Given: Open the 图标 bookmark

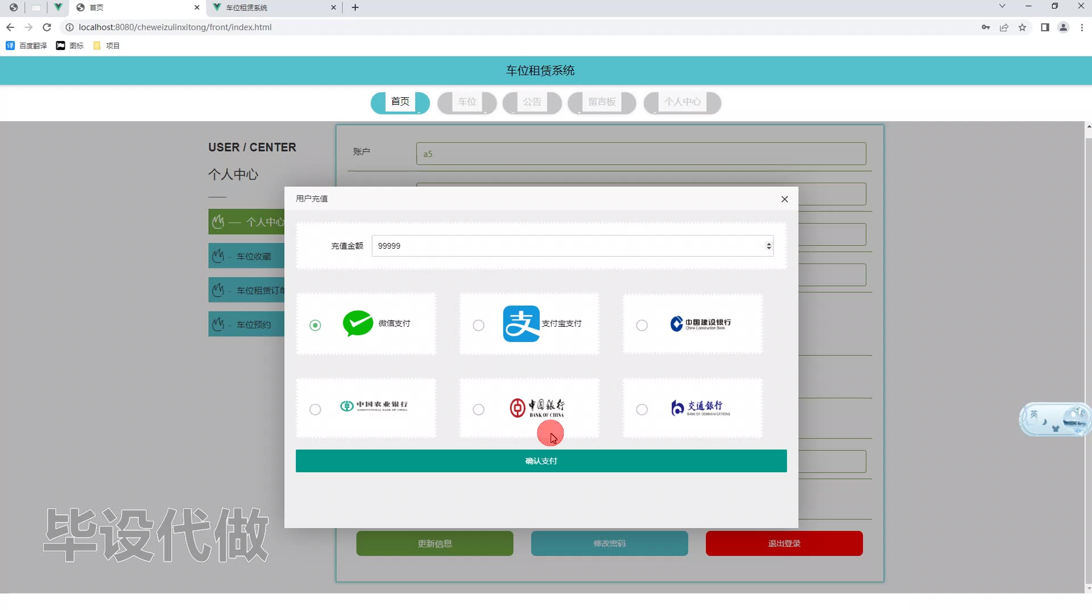Looking at the screenshot, I should 70,46.
